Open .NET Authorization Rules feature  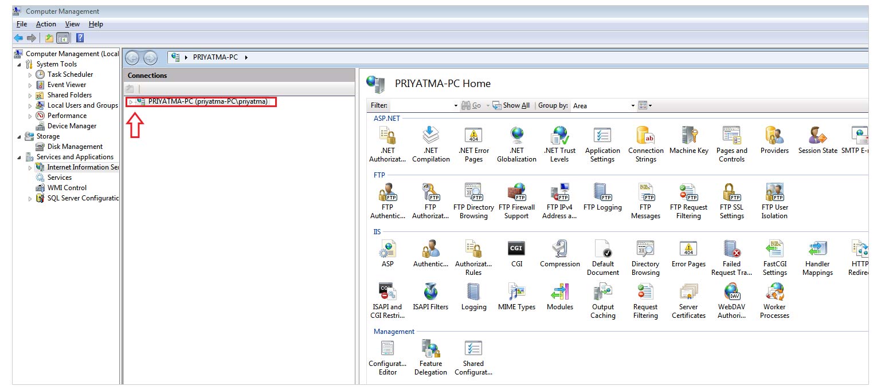[x=387, y=144]
